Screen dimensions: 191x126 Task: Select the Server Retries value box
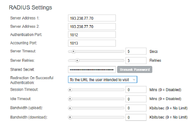pyautogui.click(x=136, y=60)
